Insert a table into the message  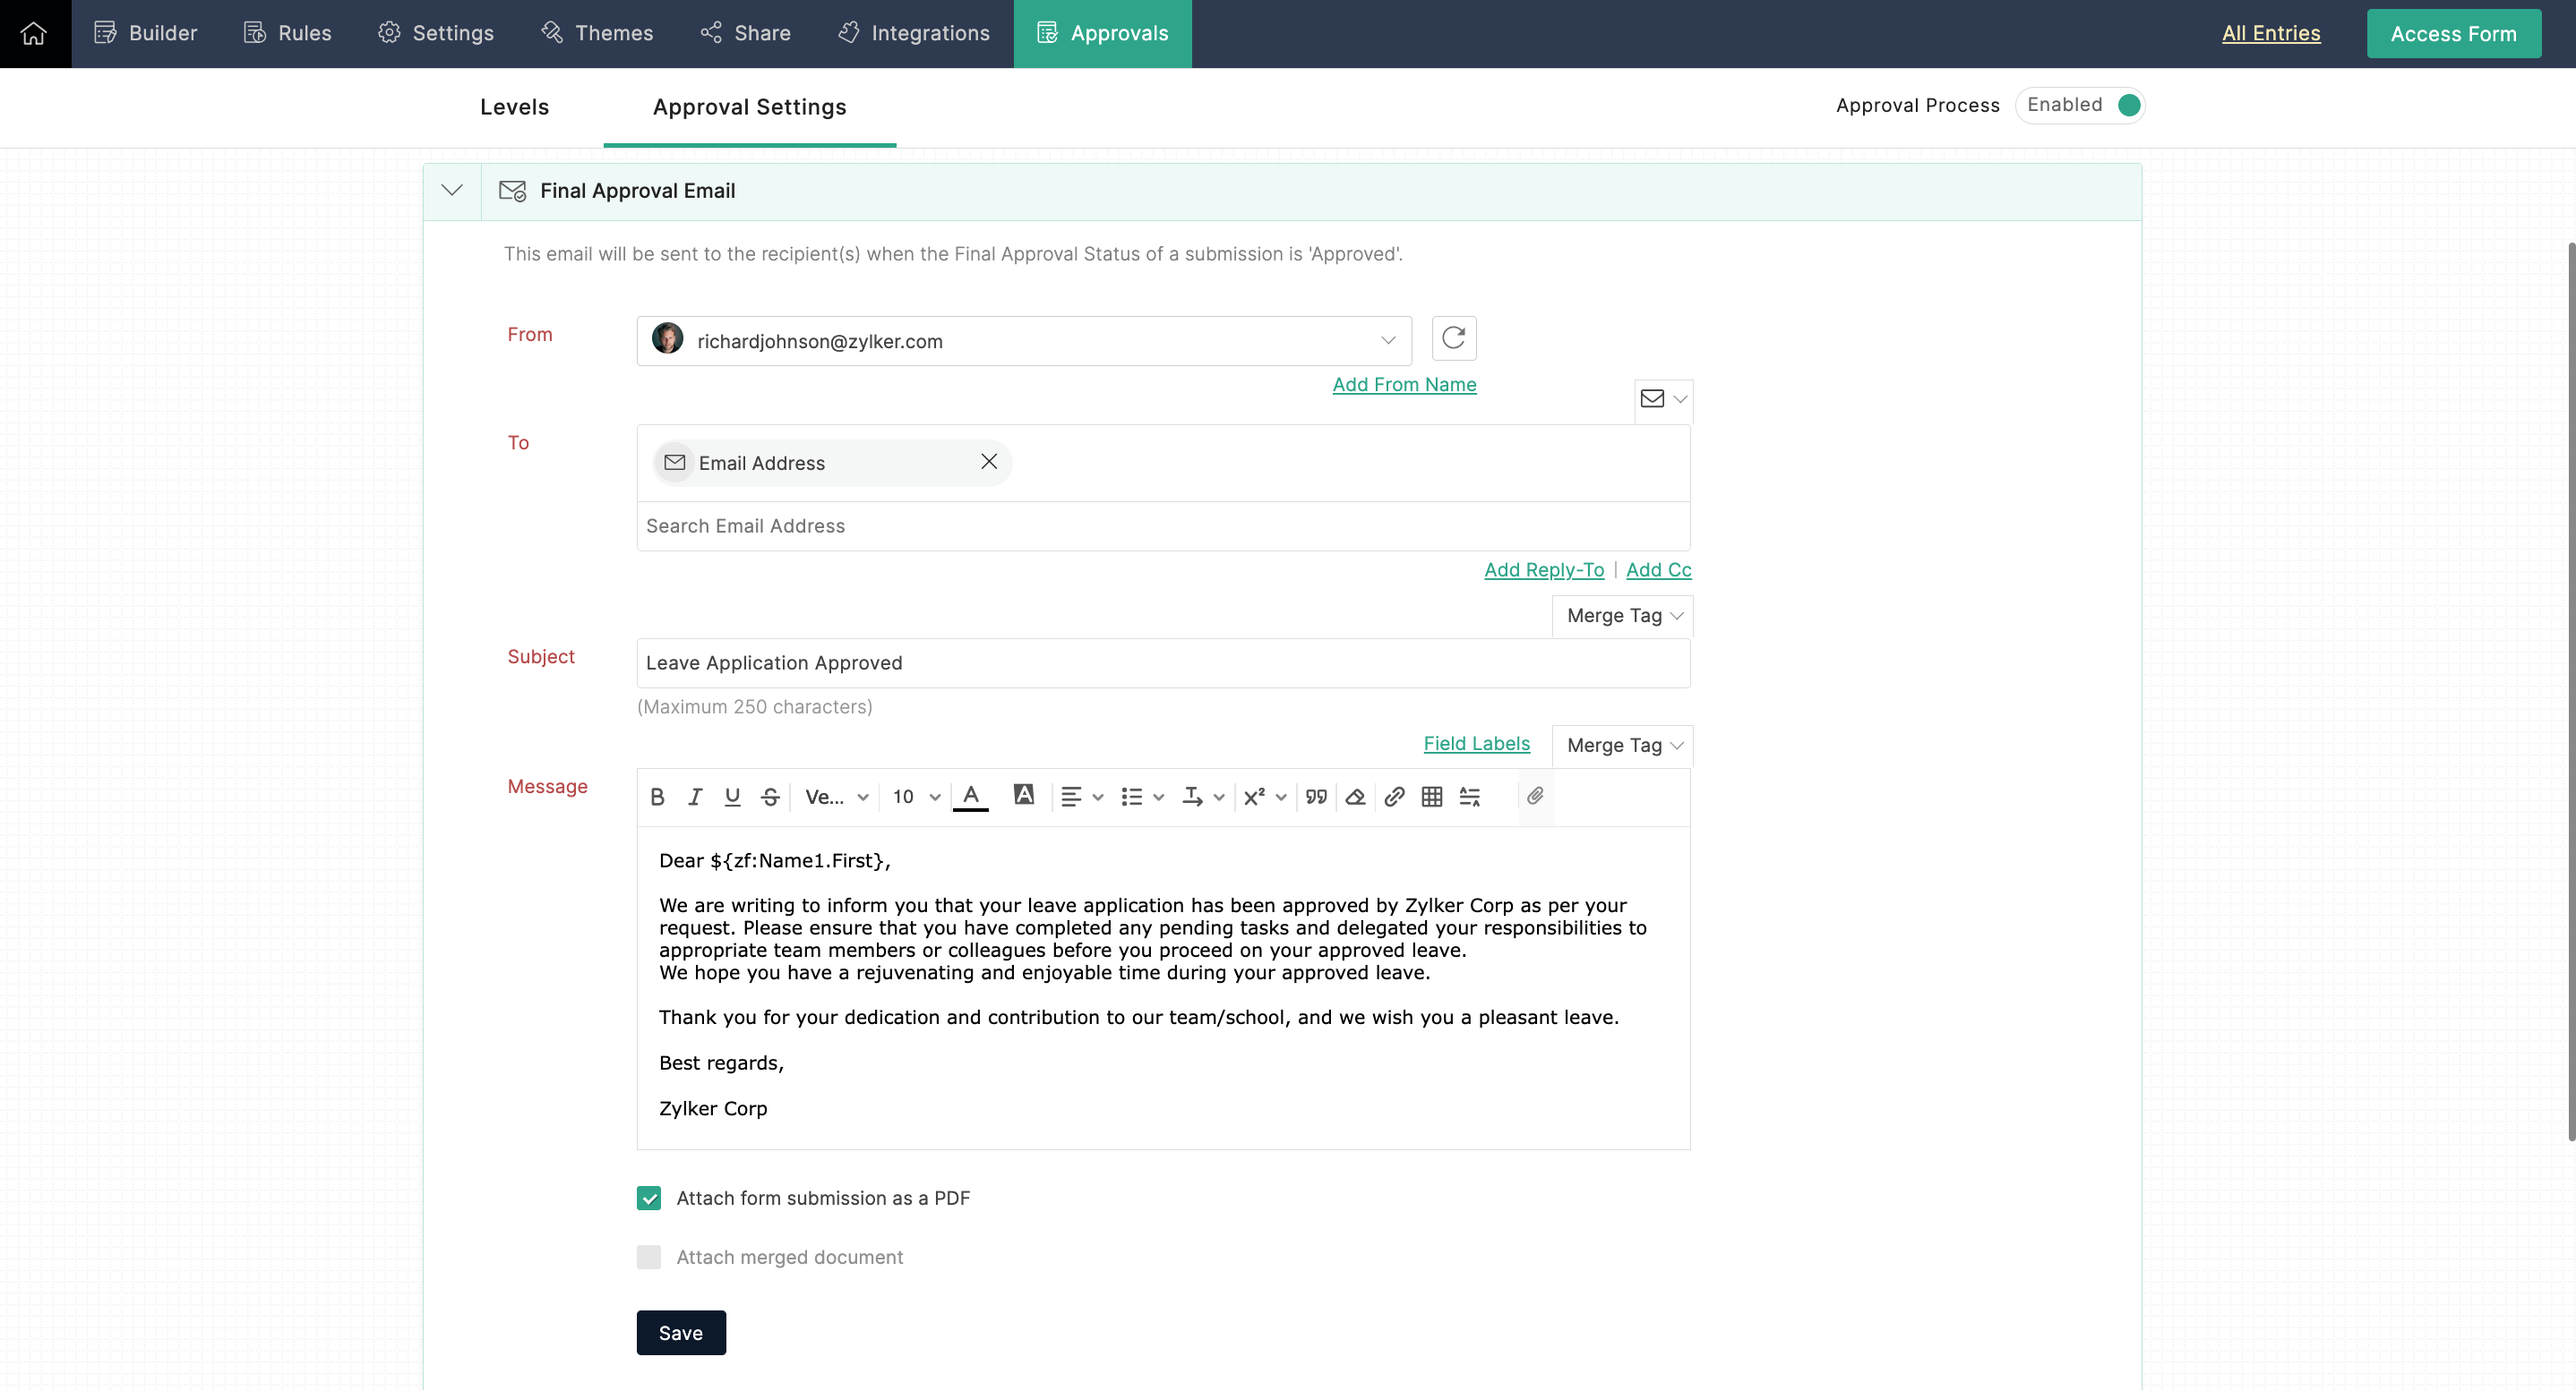pos(1431,797)
